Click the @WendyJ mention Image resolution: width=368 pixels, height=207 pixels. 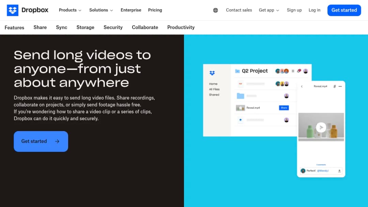323,171
